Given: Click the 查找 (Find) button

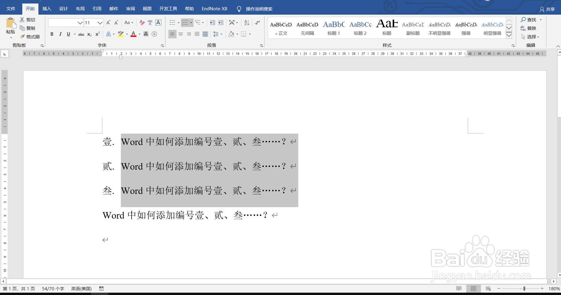Looking at the screenshot, I should [528, 20].
